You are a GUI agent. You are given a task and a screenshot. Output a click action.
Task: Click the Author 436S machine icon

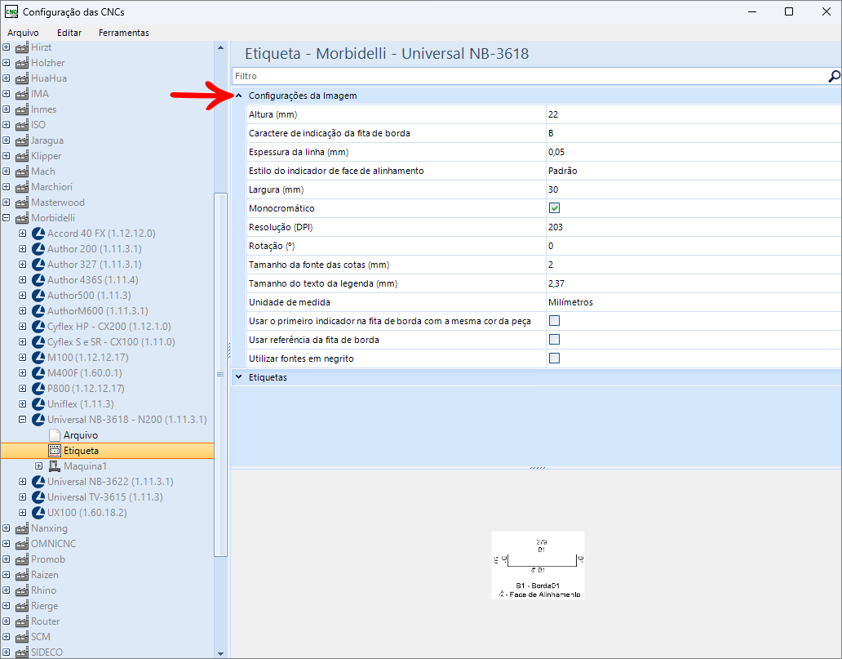pos(38,280)
